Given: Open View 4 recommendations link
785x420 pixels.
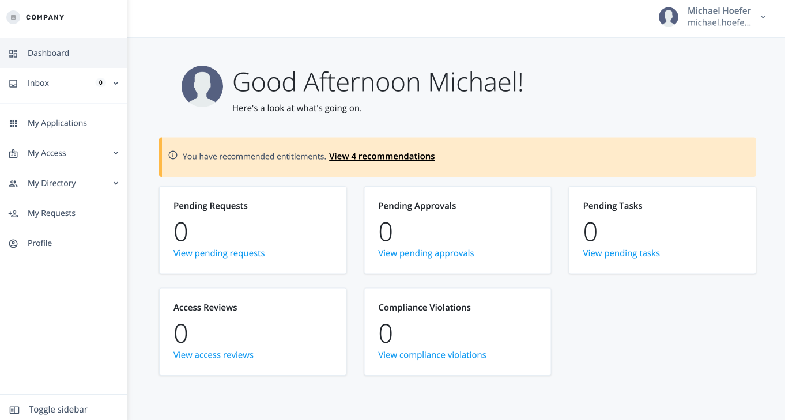Looking at the screenshot, I should click(x=382, y=156).
